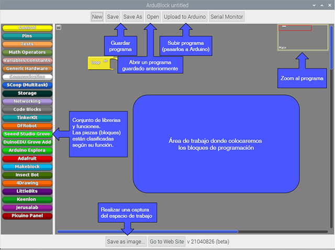
Task: Open the Math Operators category
Action: point(27,52)
